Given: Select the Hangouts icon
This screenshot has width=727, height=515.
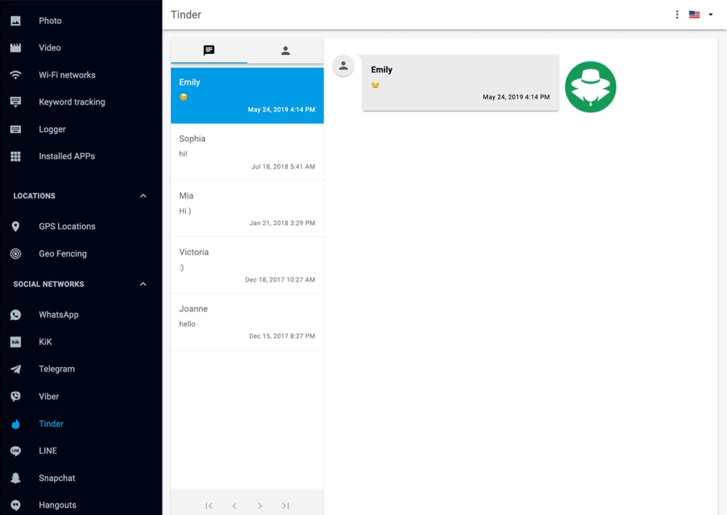Looking at the screenshot, I should click(x=15, y=505).
